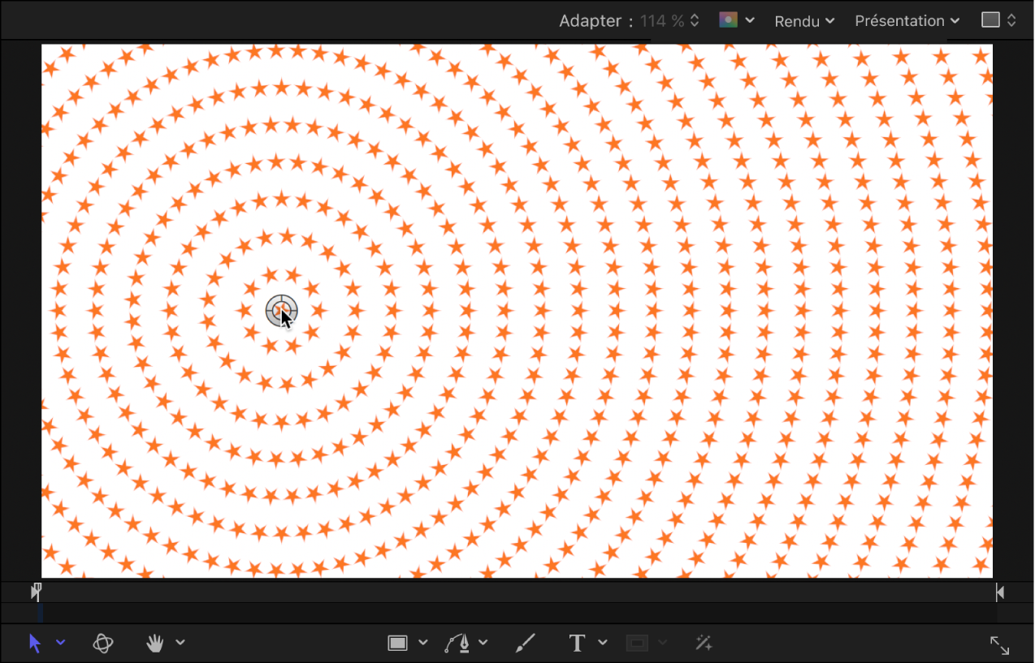Pick the Bezier pen tool
Image resolution: width=1035 pixels, height=663 pixels.
[458, 644]
